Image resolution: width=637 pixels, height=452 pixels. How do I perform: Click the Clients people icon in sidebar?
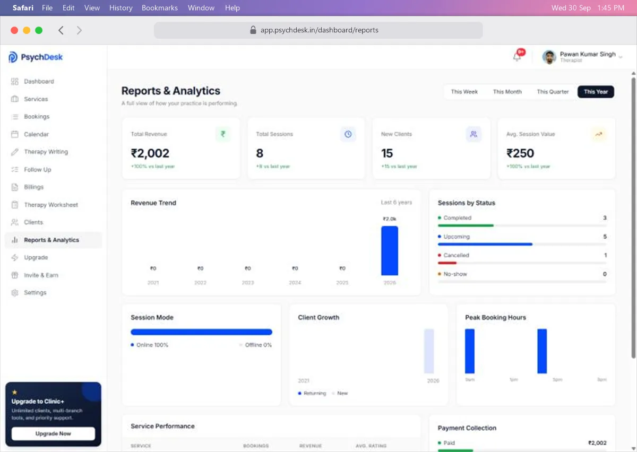tap(14, 222)
